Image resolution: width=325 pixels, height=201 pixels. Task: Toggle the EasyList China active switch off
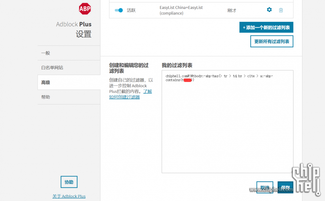[x=119, y=10]
